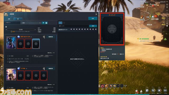Toggle the favorite star on the first bond

coord(31,37)
